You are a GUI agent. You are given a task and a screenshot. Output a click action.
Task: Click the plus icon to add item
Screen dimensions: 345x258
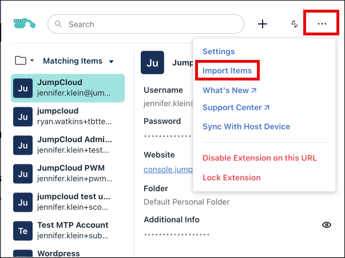click(263, 24)
